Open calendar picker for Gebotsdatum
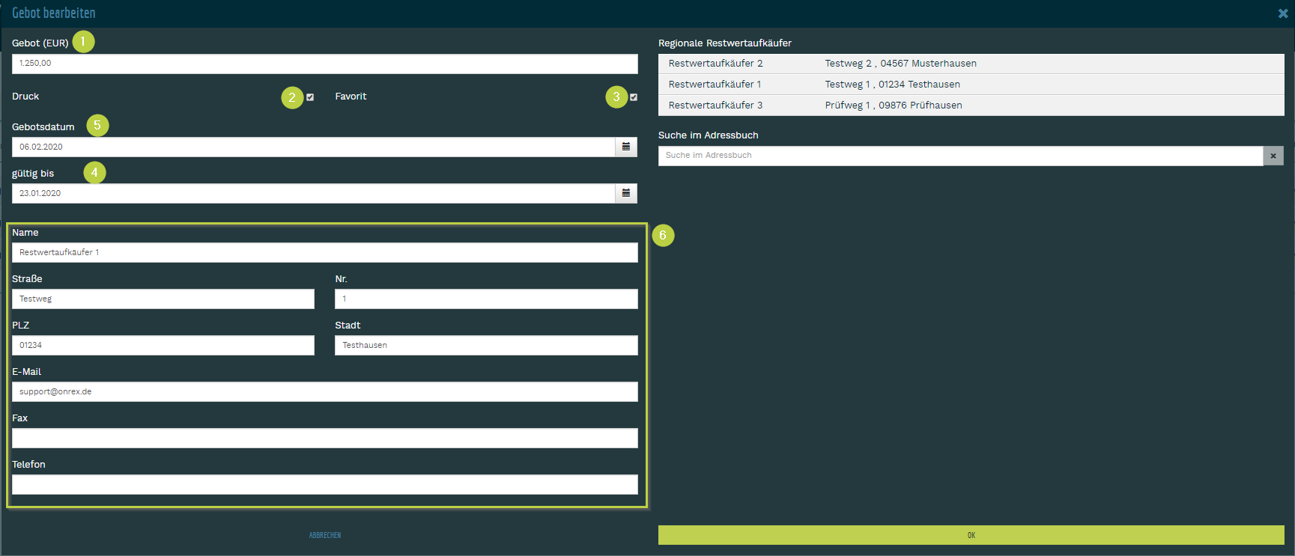1295x556 pixels. [x=626, y=147]
